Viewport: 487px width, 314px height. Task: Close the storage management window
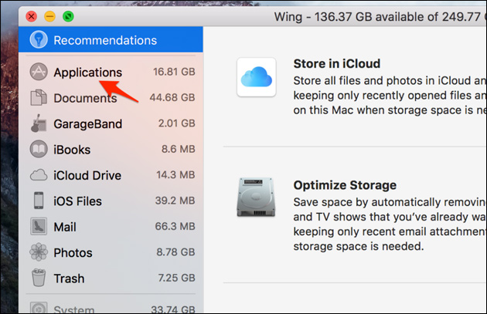point(32,16)
